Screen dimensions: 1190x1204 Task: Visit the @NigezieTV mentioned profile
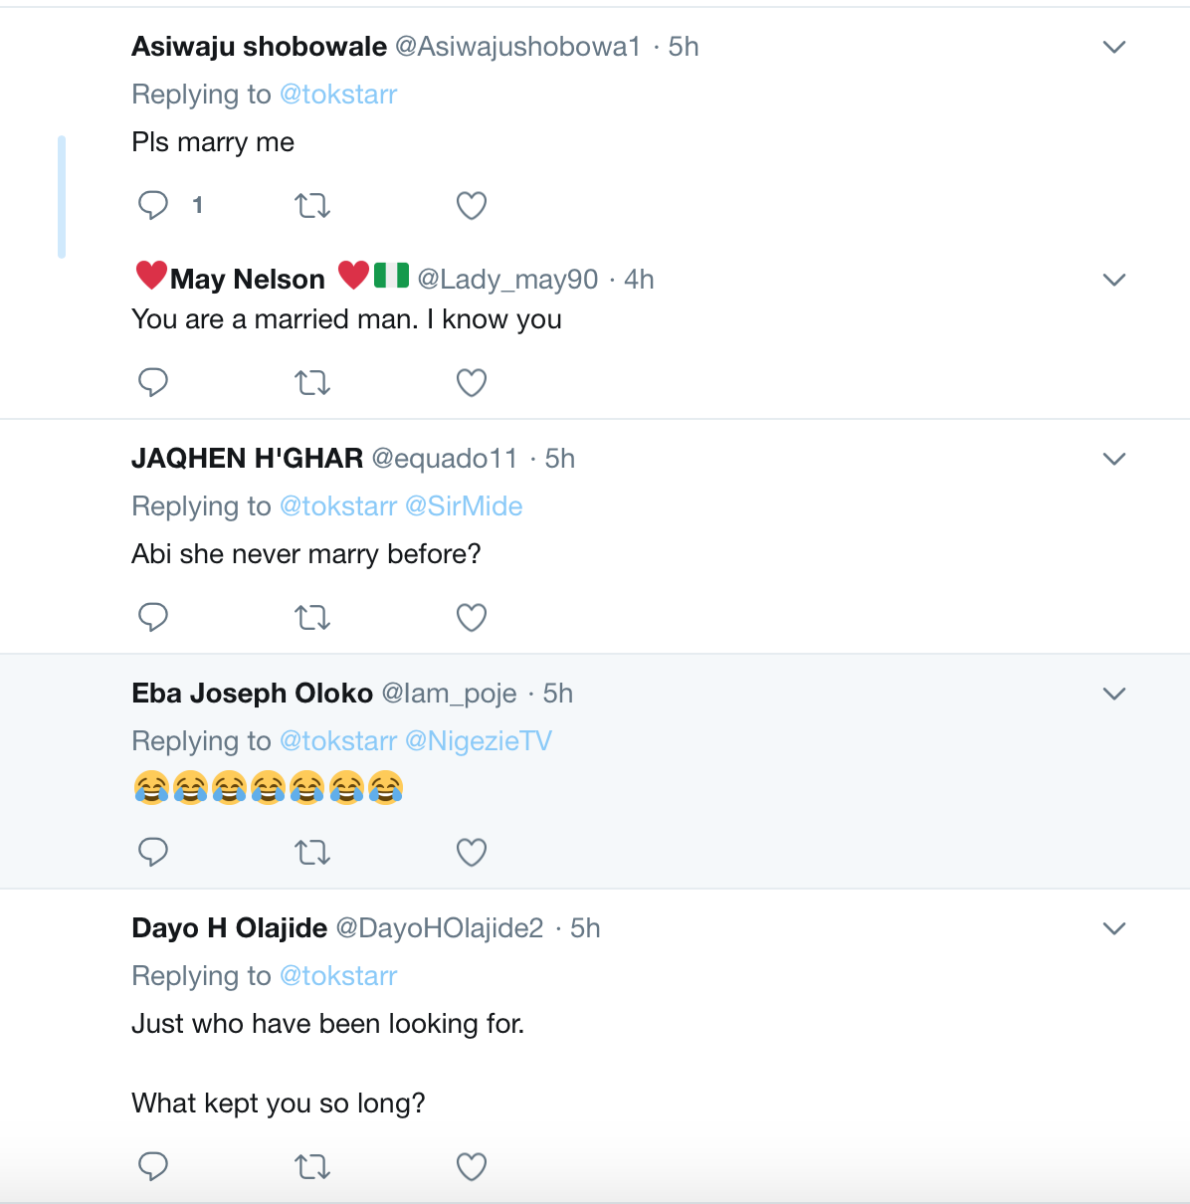pos(479,741)
